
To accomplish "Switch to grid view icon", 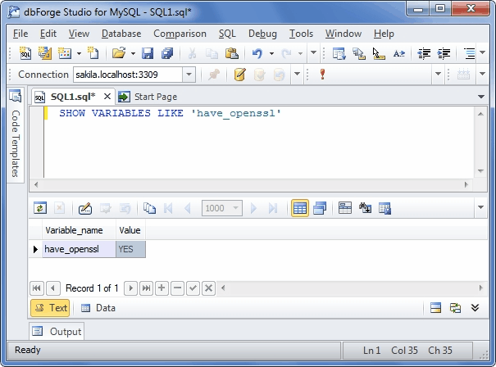I will click(x=299, y=208).
